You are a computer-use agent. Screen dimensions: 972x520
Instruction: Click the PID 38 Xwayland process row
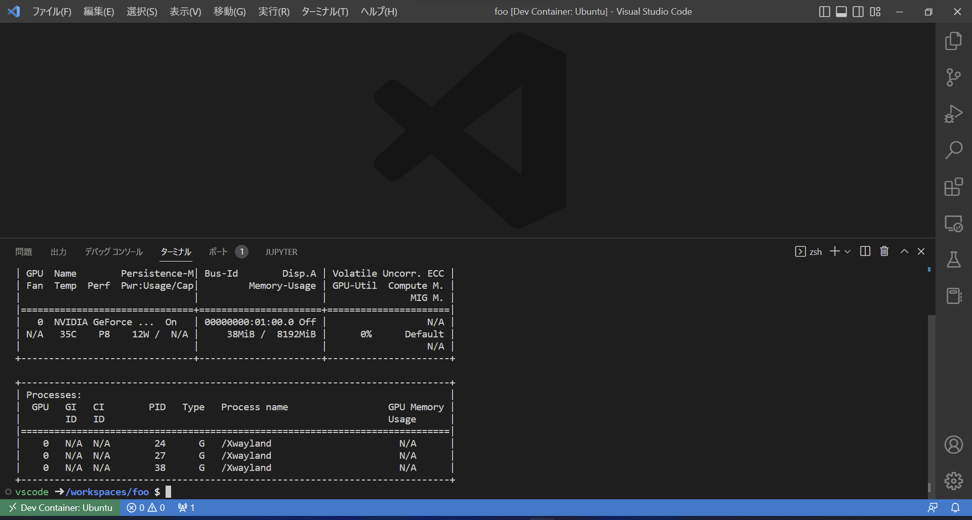coord(234,467)
